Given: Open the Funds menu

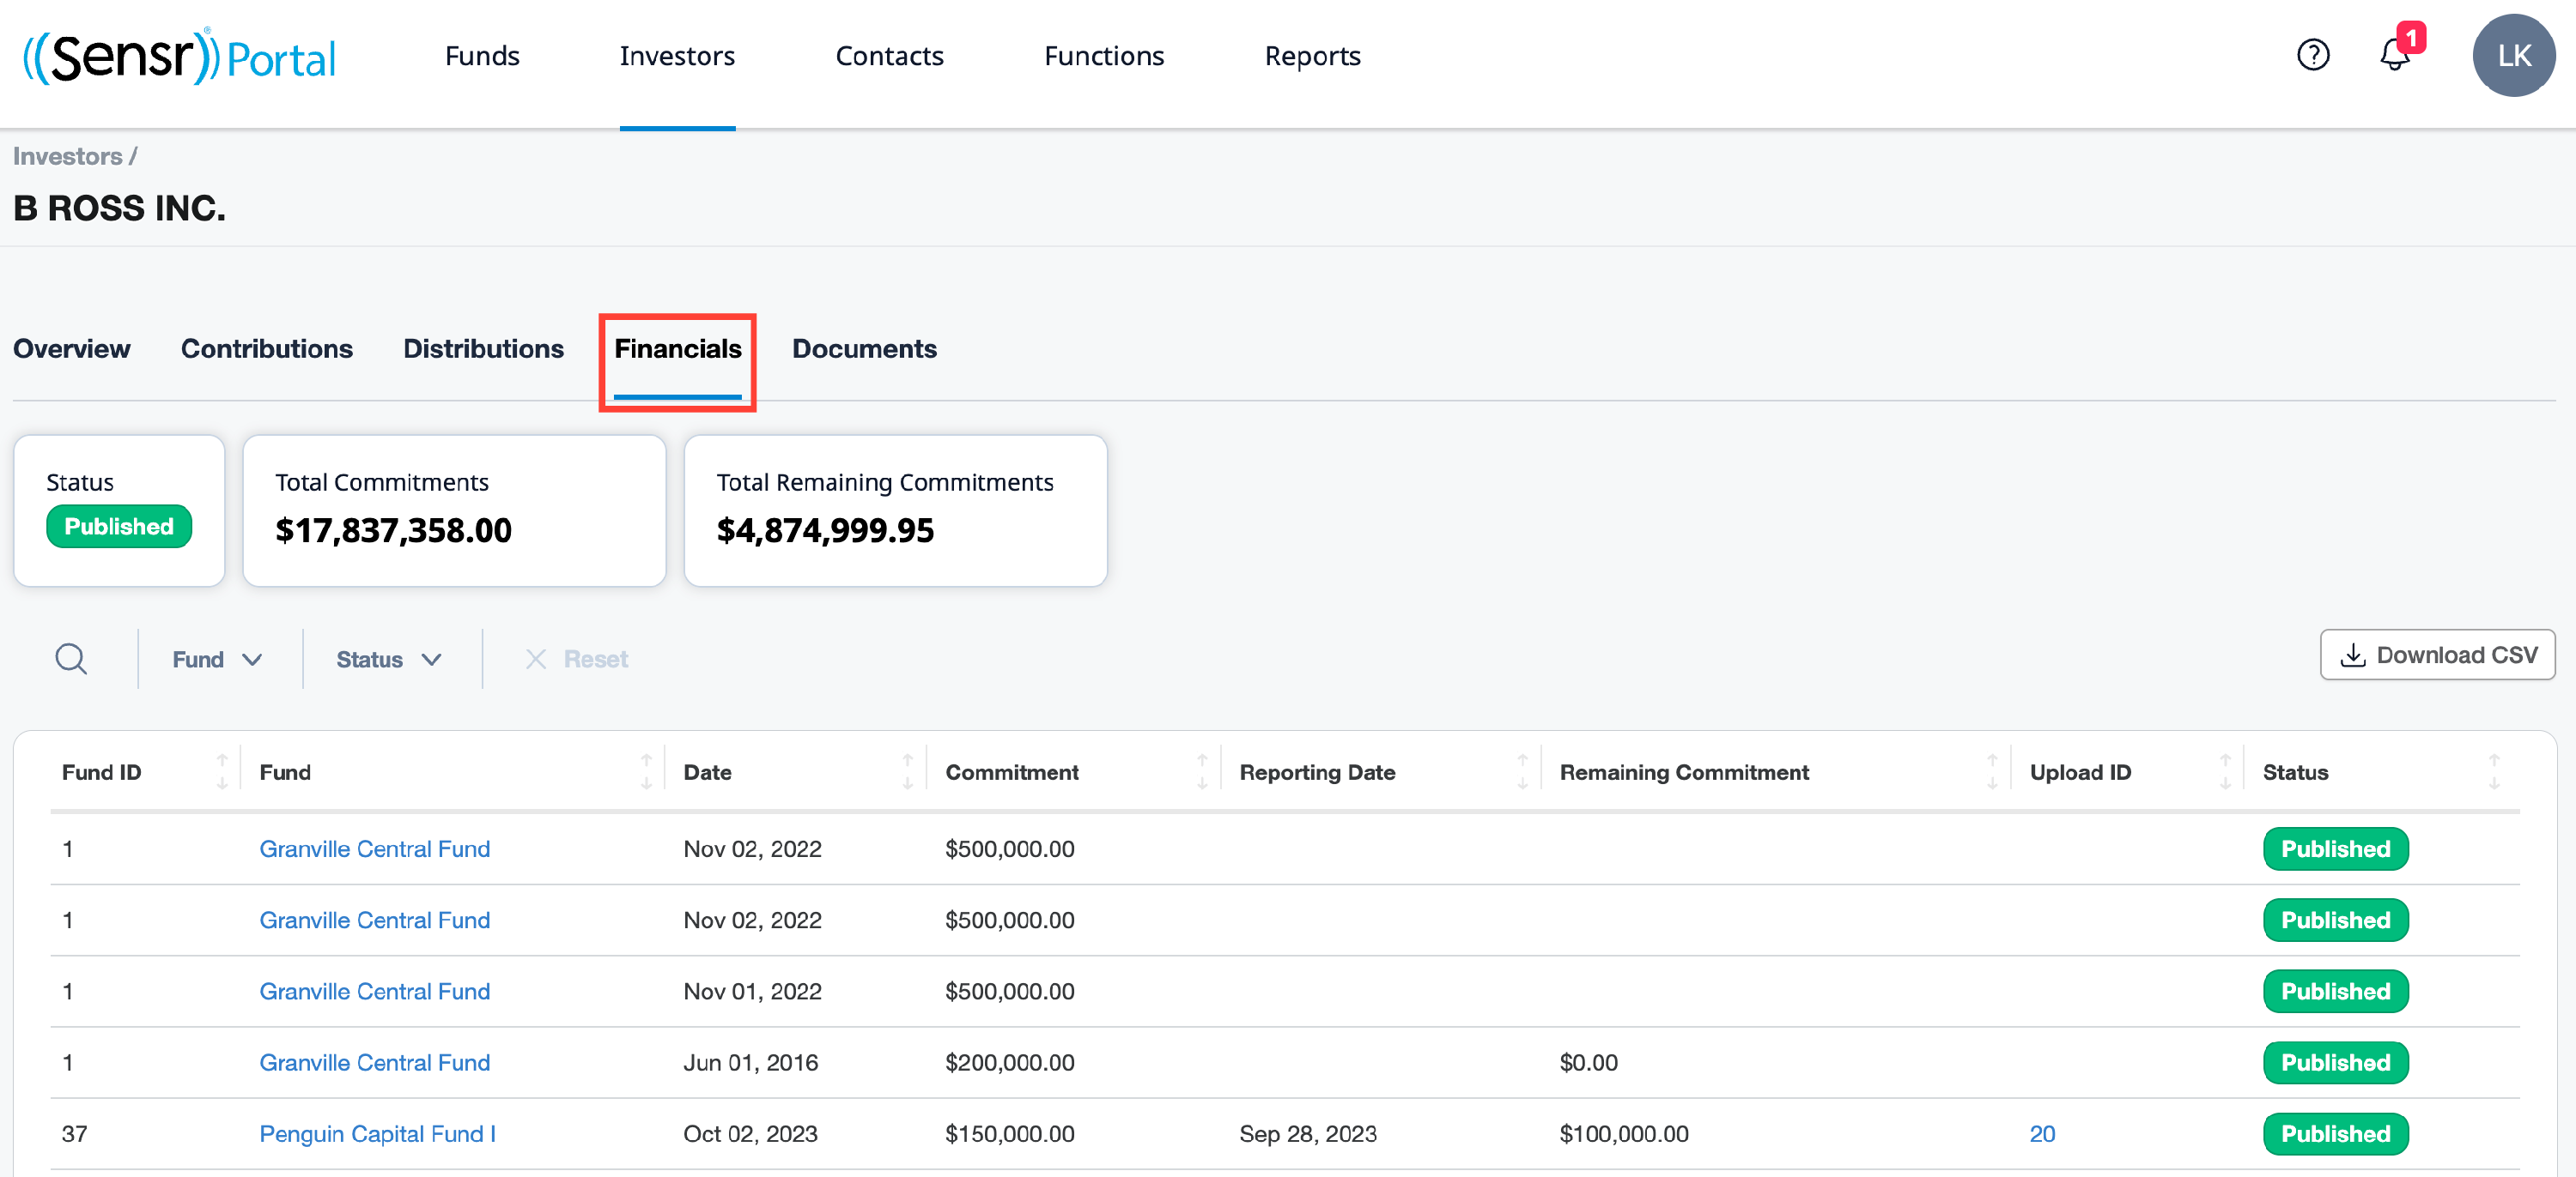Looking at the screenshot, I should click(x=482, y=56).
